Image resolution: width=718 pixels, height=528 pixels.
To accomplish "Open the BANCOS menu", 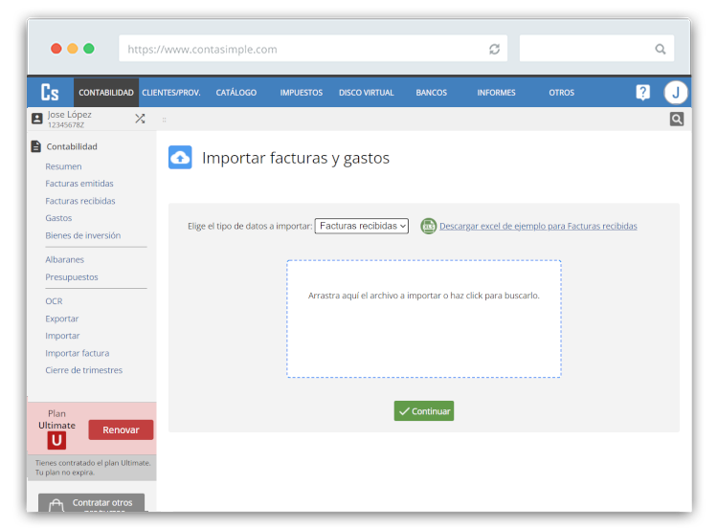I will point(432,93).
